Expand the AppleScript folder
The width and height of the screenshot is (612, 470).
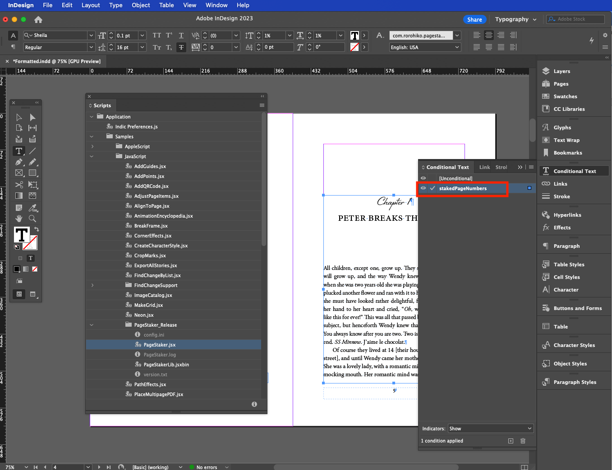(x=92, y=146)
